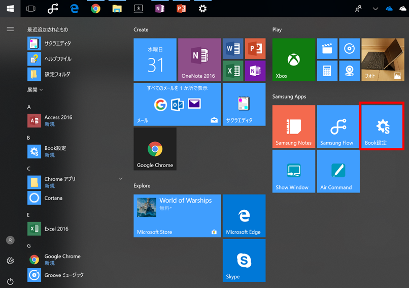This screenshot has height=288, width=409.
Task: Open the Google Chrome tile
Action: (155, 149)
